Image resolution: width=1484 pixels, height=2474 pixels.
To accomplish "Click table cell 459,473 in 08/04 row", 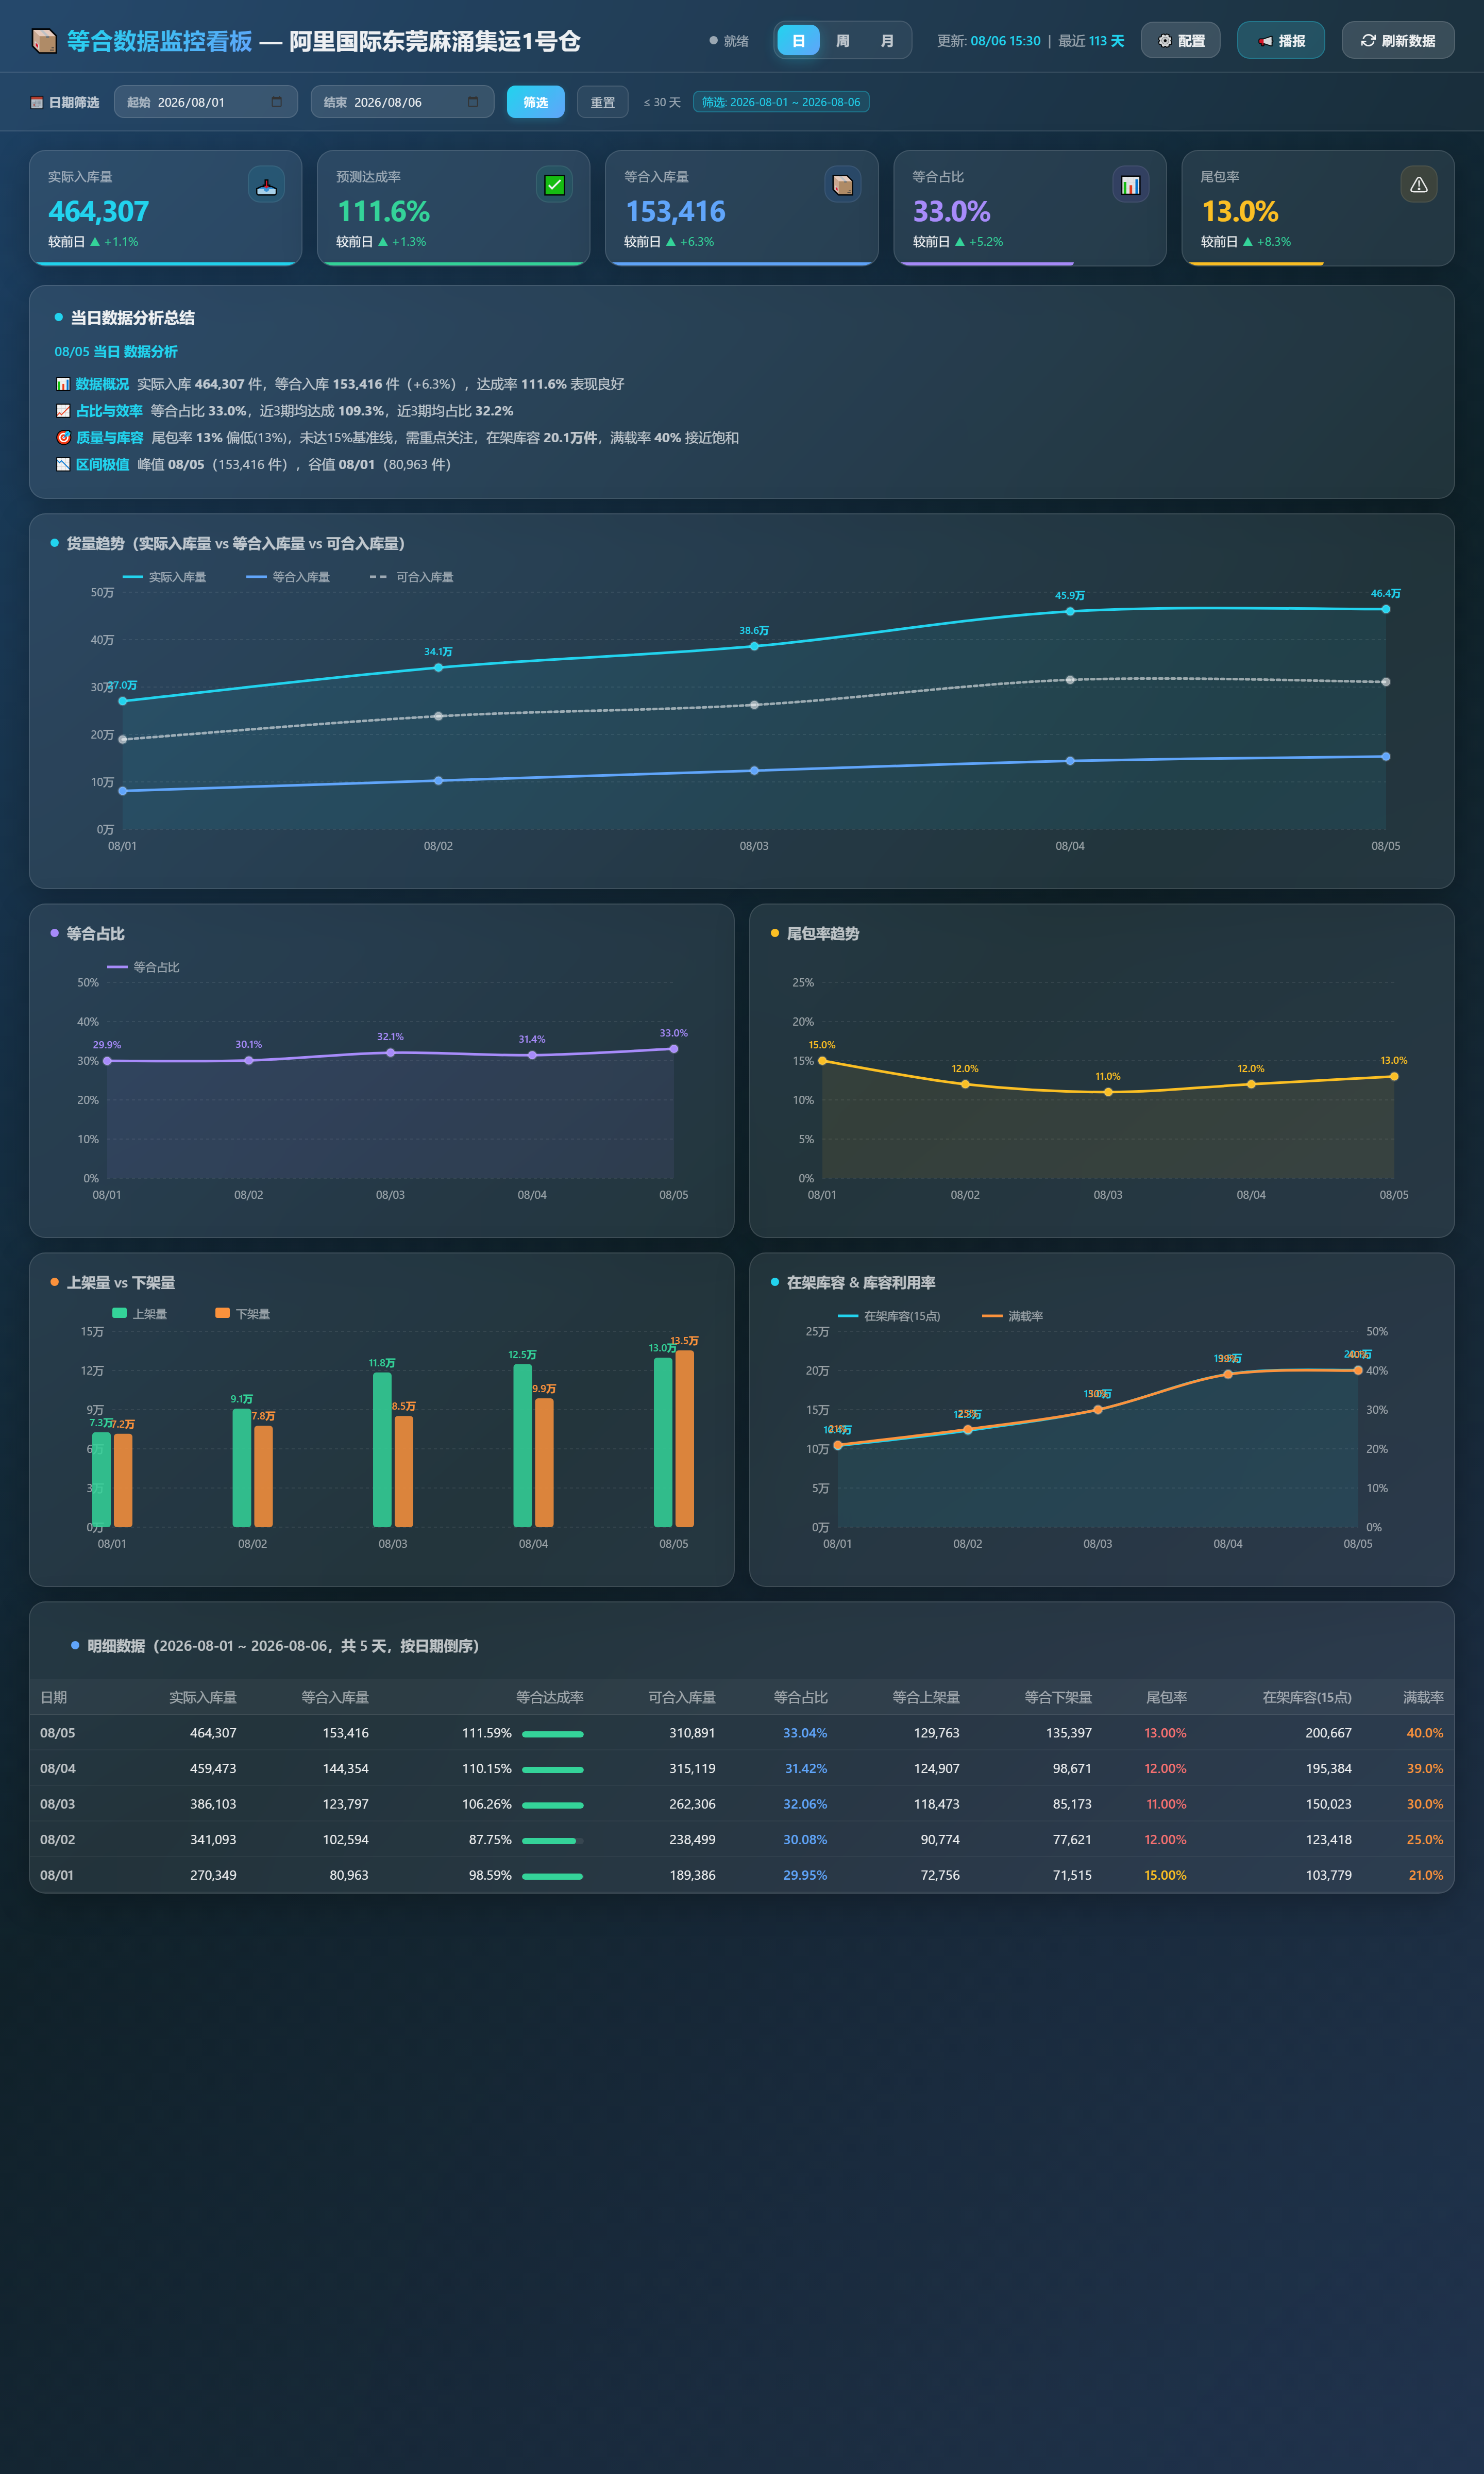I will coord(213,1769).
